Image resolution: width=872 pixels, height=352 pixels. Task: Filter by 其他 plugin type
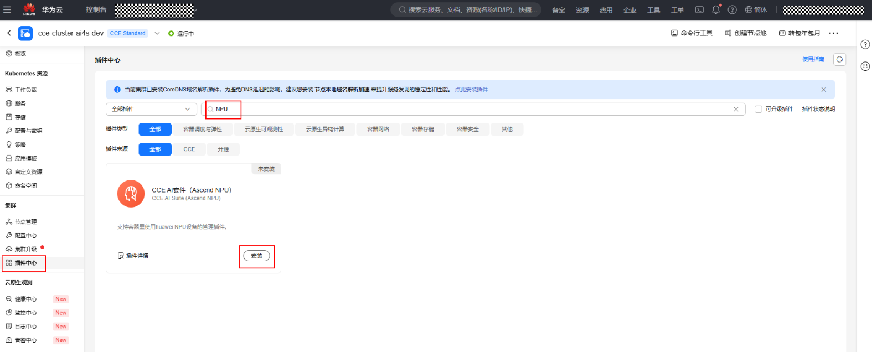(x=507, y=129)
